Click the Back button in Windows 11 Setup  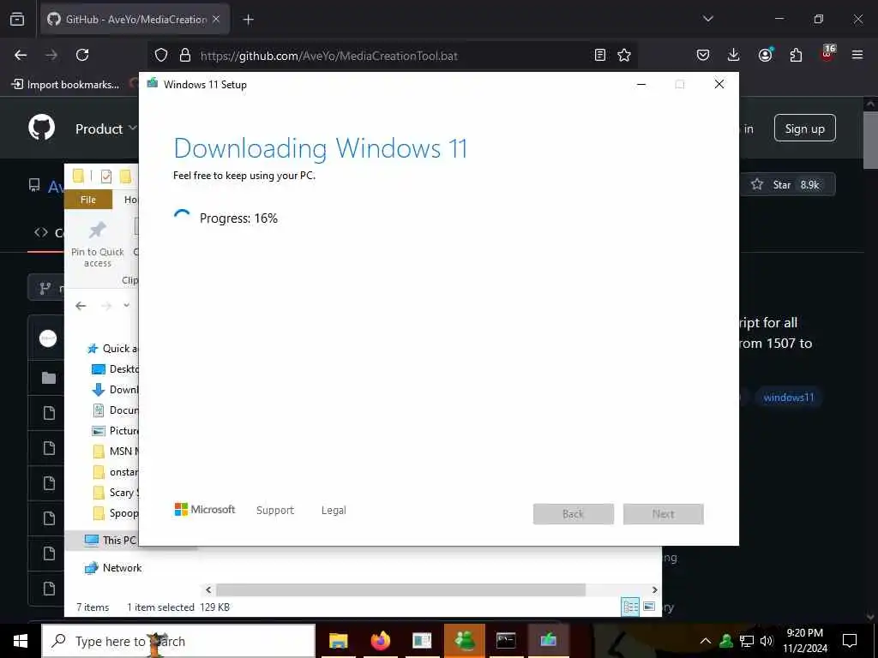point(574,514)
